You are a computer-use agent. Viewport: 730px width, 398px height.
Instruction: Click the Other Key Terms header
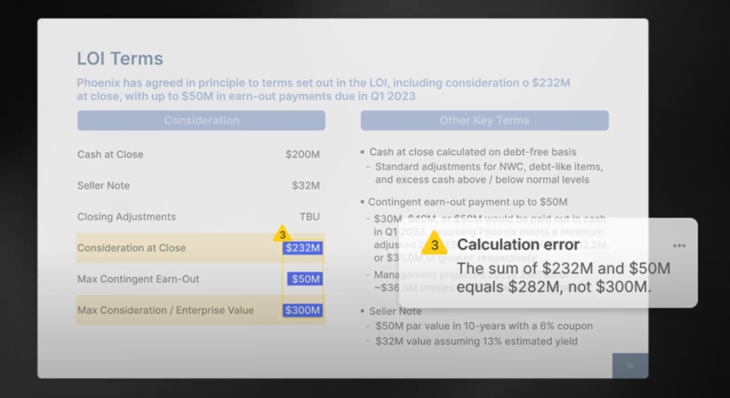[484, 120]
